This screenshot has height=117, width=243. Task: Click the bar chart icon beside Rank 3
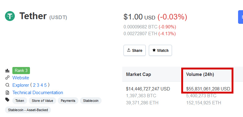(7, 71)
